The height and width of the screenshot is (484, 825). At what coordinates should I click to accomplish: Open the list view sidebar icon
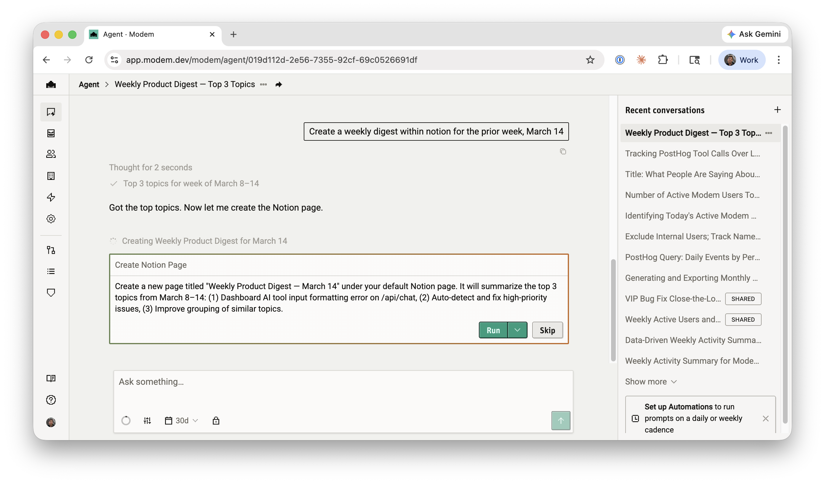[x=51, y=271]
